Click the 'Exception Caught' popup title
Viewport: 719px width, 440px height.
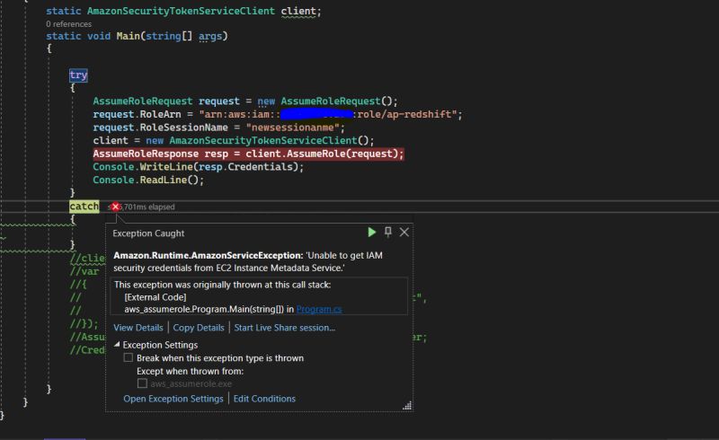tap(148, 233)
